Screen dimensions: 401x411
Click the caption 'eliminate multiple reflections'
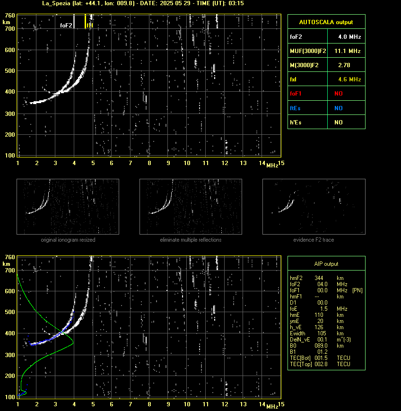tap(191, 240)
